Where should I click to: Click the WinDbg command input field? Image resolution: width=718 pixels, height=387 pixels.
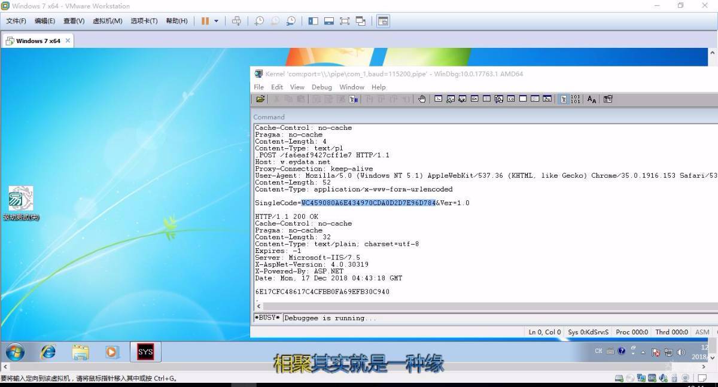pos(500,318)
